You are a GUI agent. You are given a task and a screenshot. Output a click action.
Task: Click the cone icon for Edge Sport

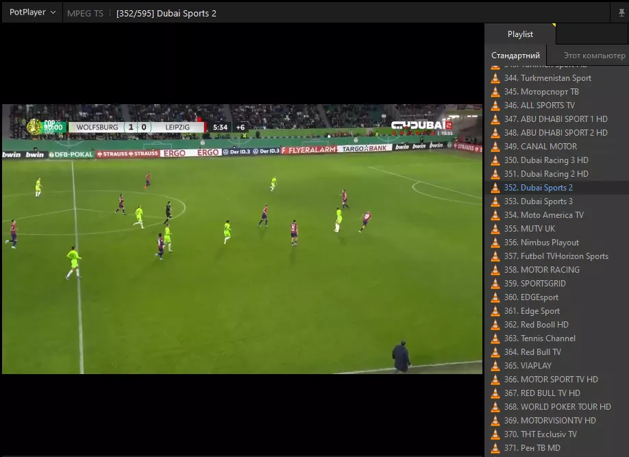495,311
